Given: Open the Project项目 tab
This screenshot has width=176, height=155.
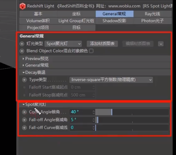Looking at the screenshot, I should tap(38, 27).
